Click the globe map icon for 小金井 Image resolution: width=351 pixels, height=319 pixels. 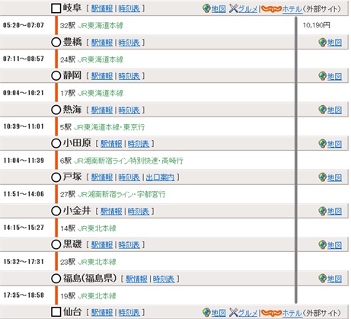tap(322, 211)
